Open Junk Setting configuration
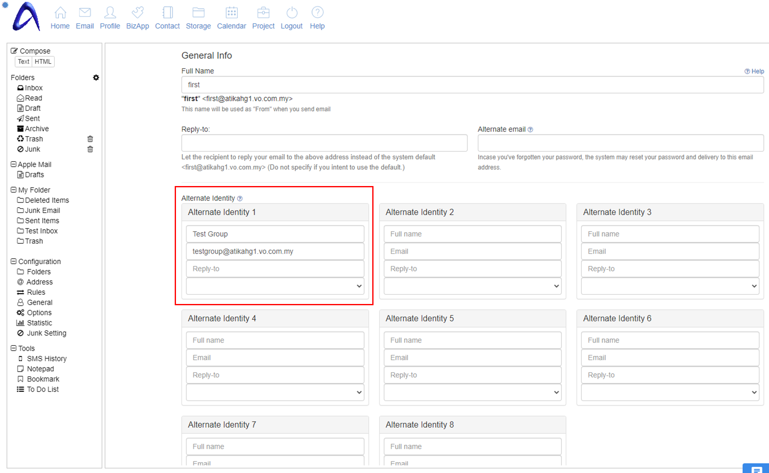Viewport: 769px width, 473px height. coord(42,333)
